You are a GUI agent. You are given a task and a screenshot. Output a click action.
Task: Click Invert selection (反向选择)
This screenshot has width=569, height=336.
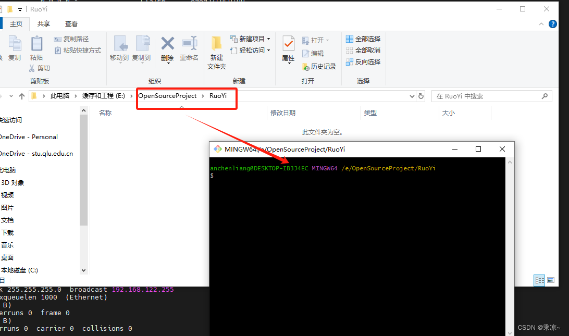tap(363, 61)
